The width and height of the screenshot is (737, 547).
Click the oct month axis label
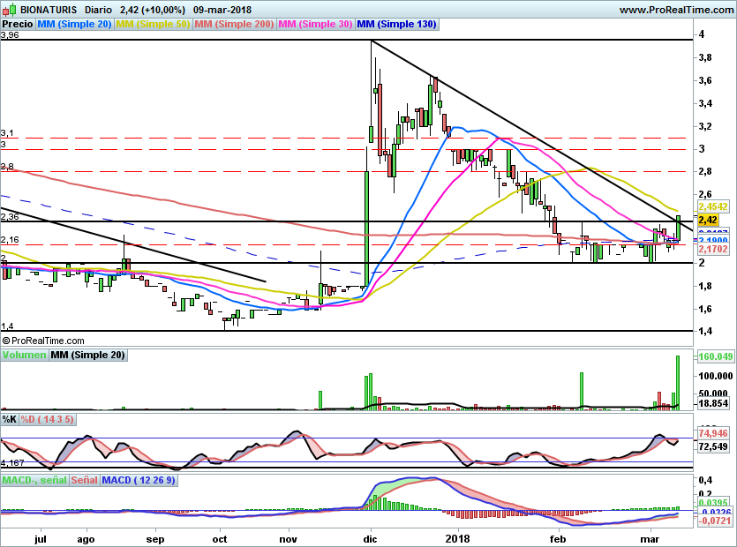[x=220, y=539]
